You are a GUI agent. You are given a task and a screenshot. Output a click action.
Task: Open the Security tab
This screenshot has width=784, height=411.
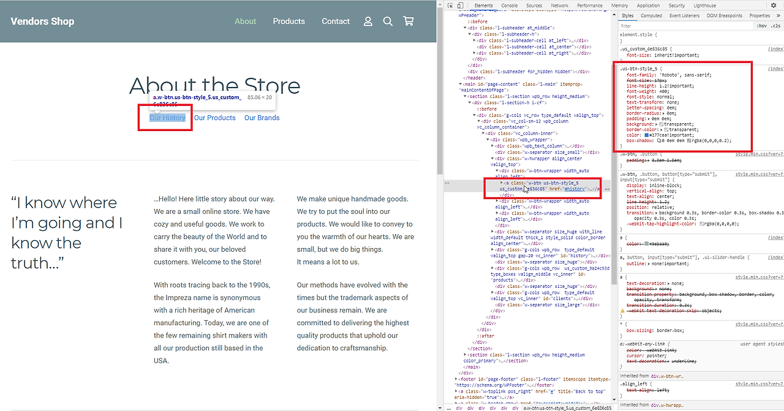coord(677,6)
